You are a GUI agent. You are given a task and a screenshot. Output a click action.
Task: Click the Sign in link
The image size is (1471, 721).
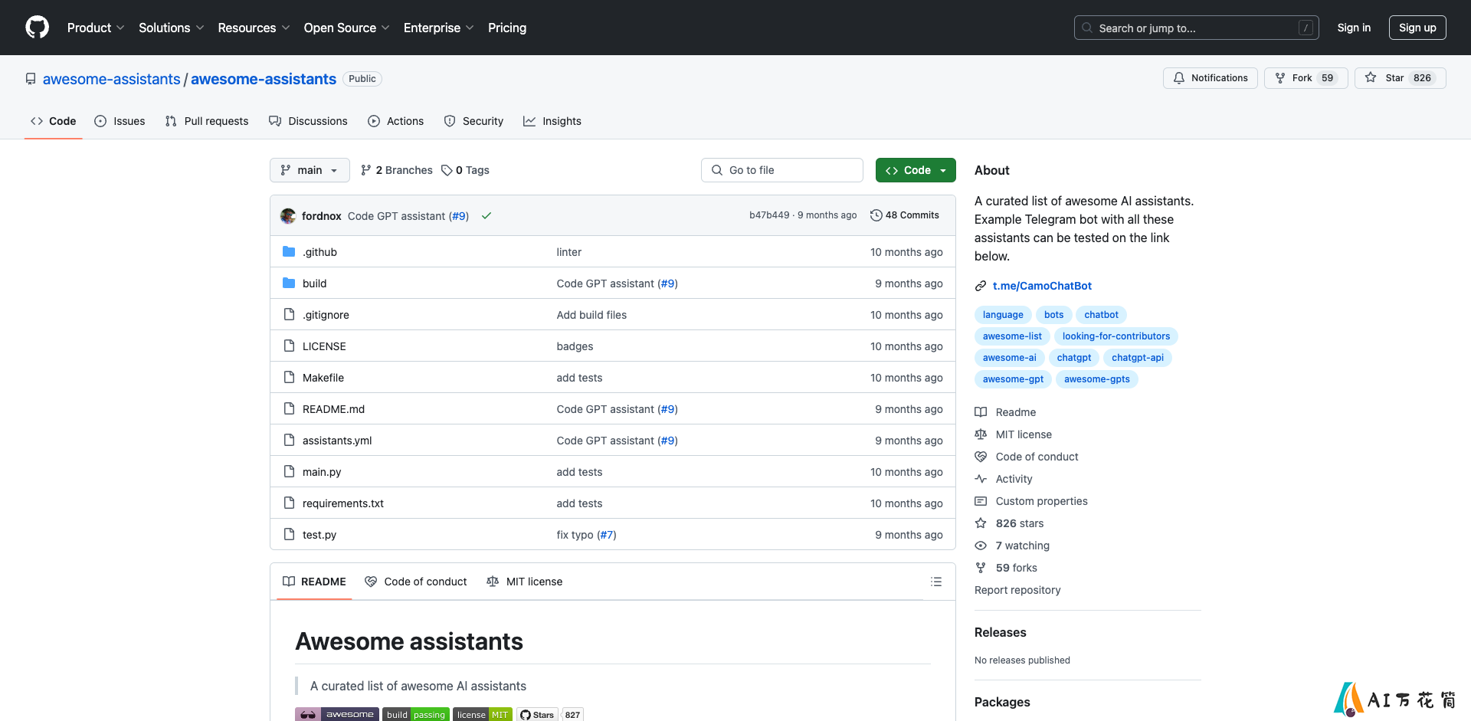[1354, 28]
